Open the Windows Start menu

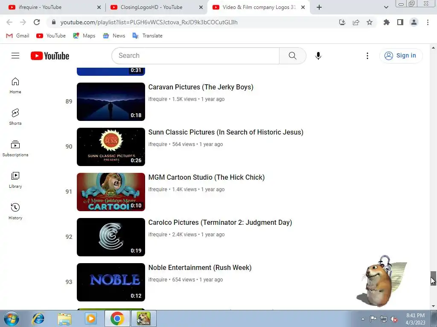12,318
